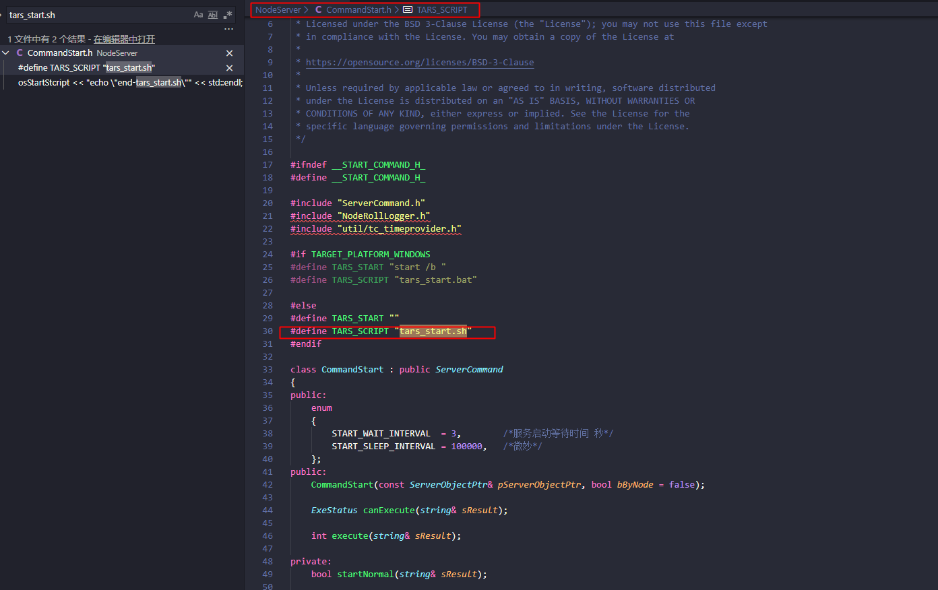Image resolution: width=938 pixels, height=590 pixels.
Task: Open results in editor via 在编辑器中打开 link
Action: (124, 39)
